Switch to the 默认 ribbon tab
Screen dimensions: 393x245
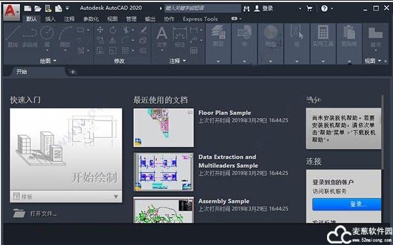(32, 19)
